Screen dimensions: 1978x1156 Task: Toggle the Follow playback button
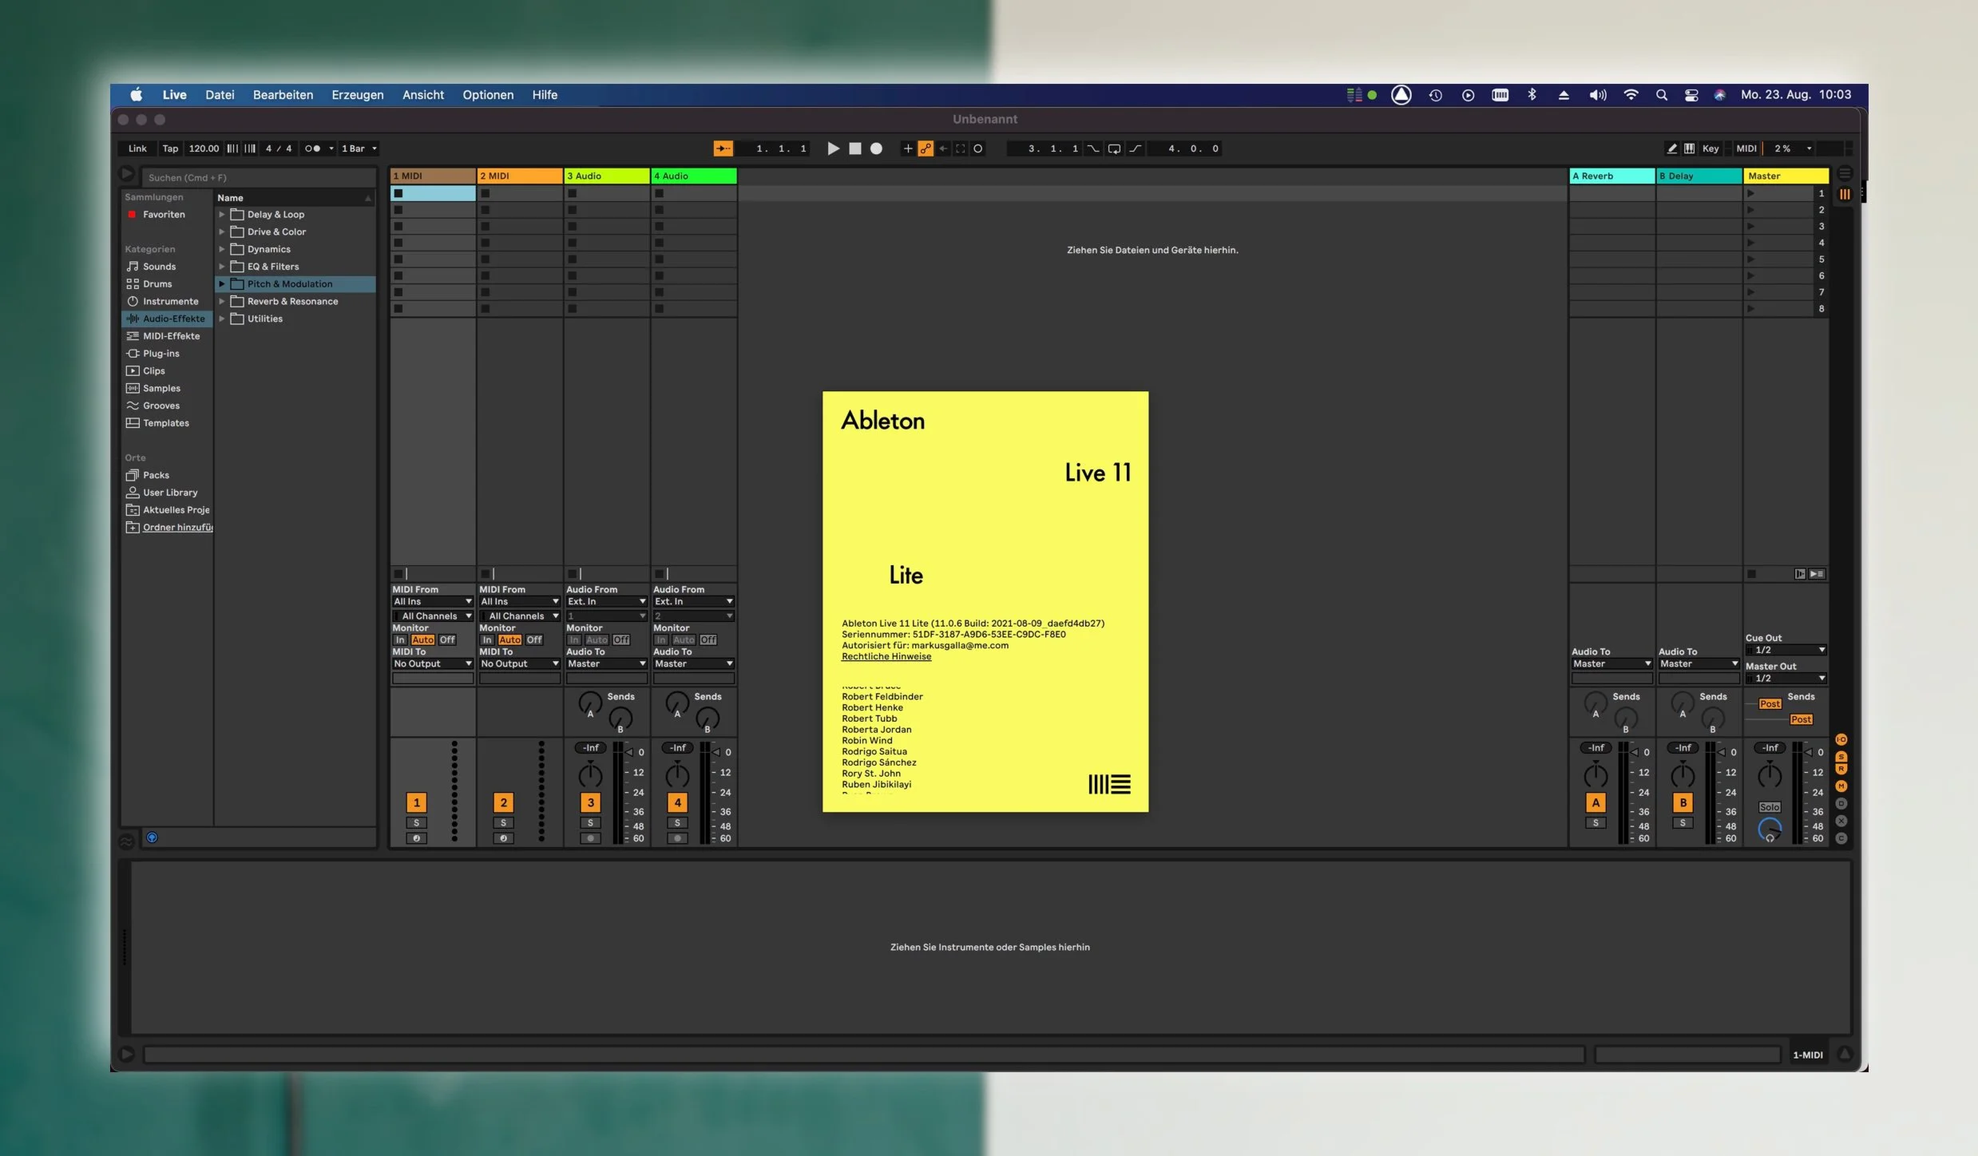[x=723, y=148]
